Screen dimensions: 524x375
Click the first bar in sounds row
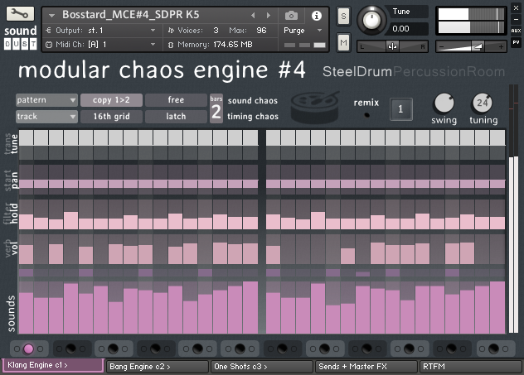[26, 313]
